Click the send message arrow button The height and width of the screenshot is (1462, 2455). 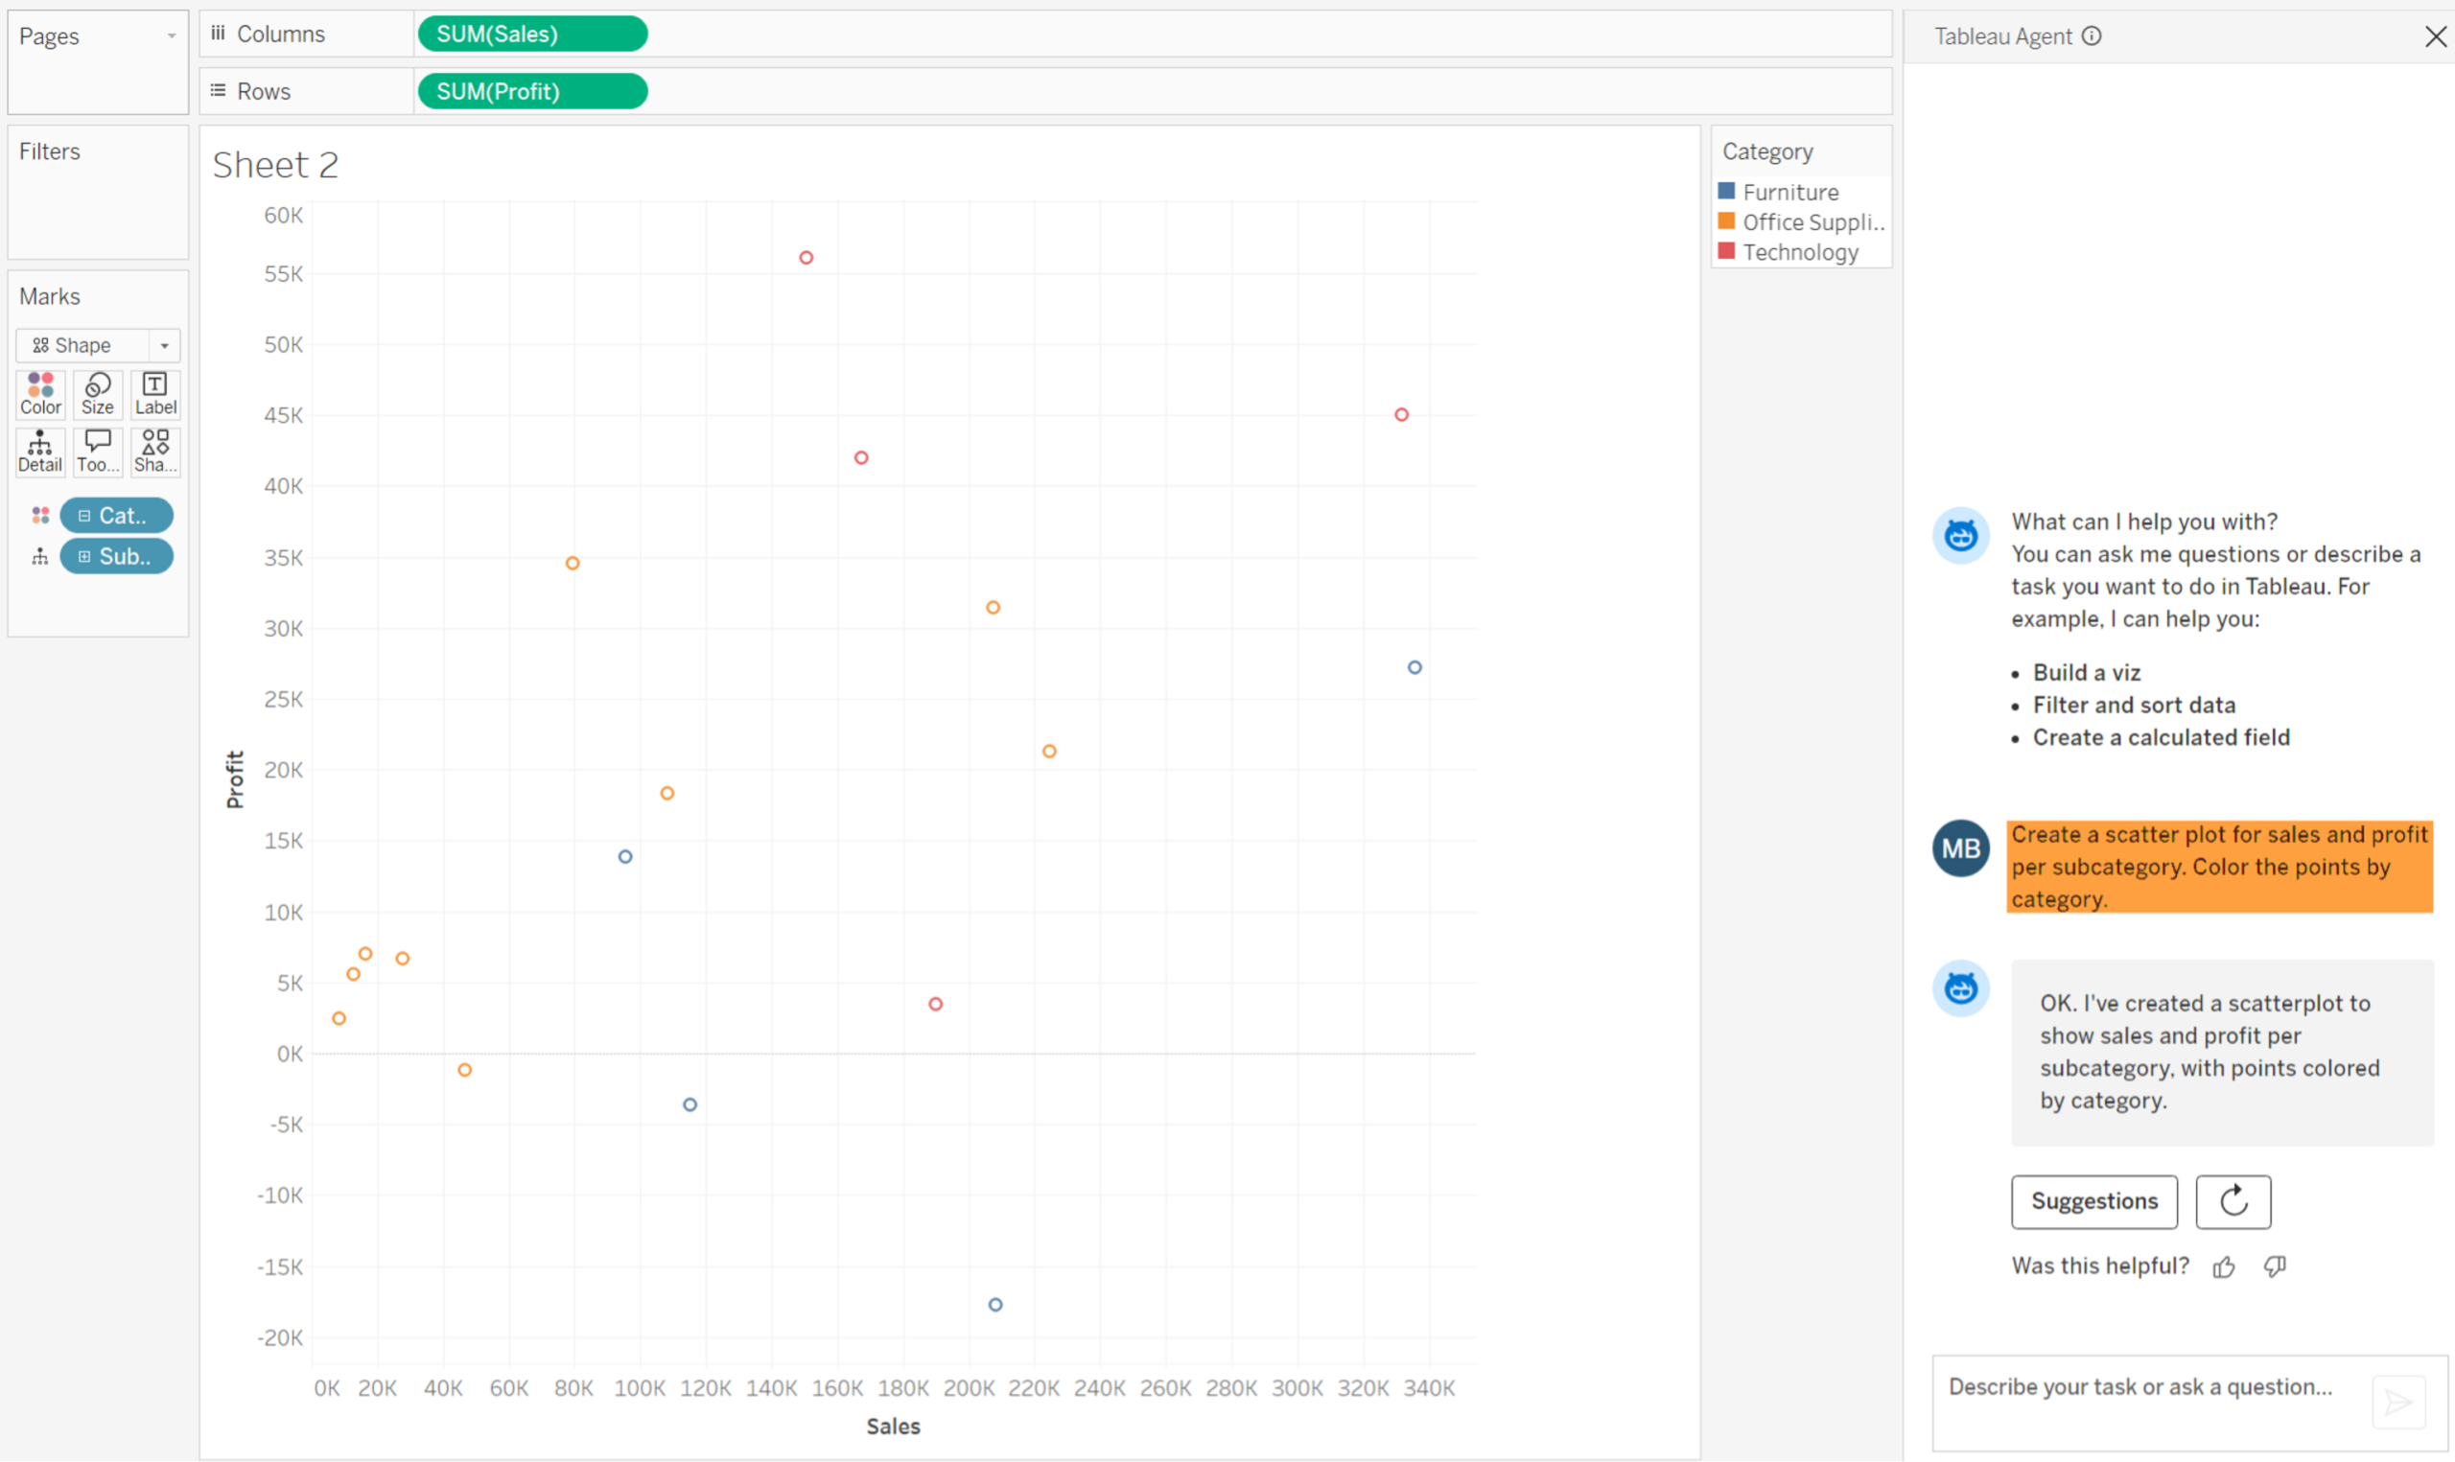coord(2397,1401)
